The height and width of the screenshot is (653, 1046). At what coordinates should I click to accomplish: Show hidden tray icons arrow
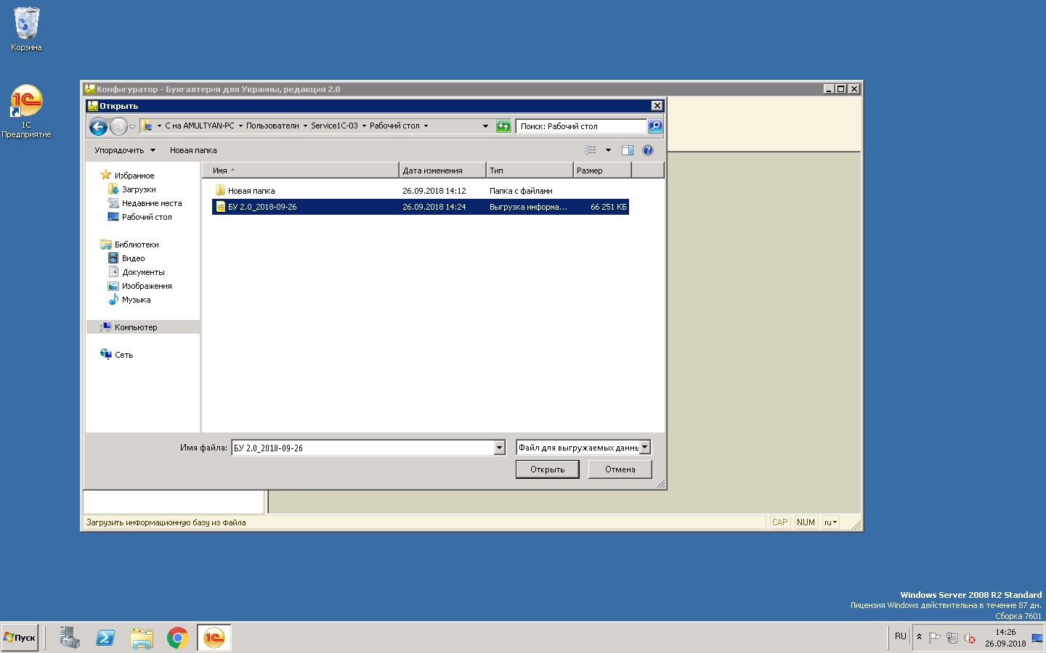tap(919, 637)
